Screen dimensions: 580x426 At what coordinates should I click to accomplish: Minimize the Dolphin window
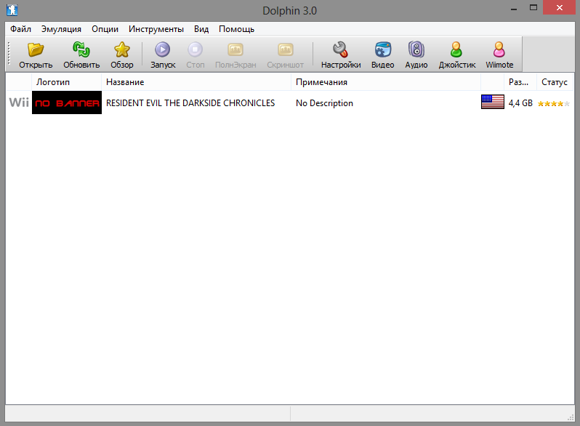pos(513,8)
